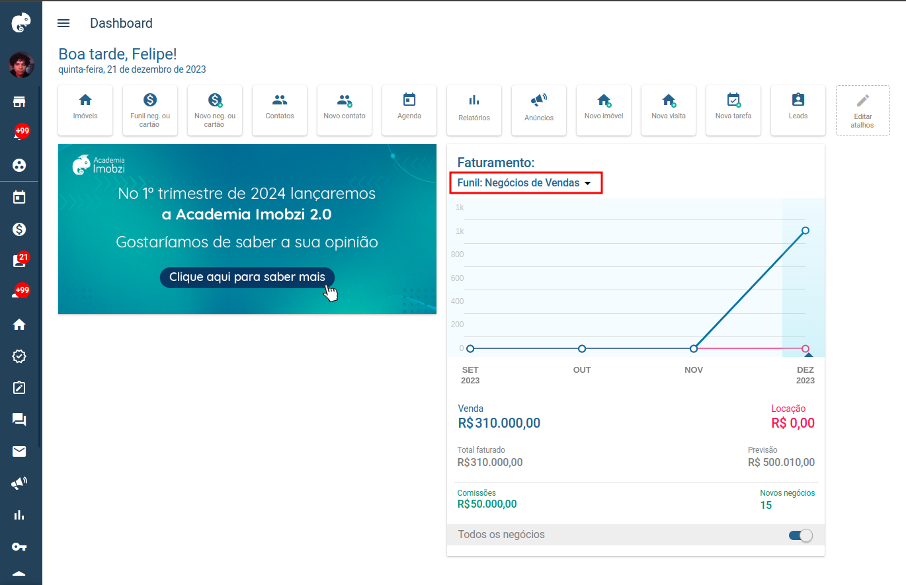Open the chat bubbles icon in sidebar

pyautogui.click(x=19, y=420)
